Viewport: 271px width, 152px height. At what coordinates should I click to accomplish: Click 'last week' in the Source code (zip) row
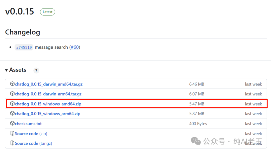point(253,134)
